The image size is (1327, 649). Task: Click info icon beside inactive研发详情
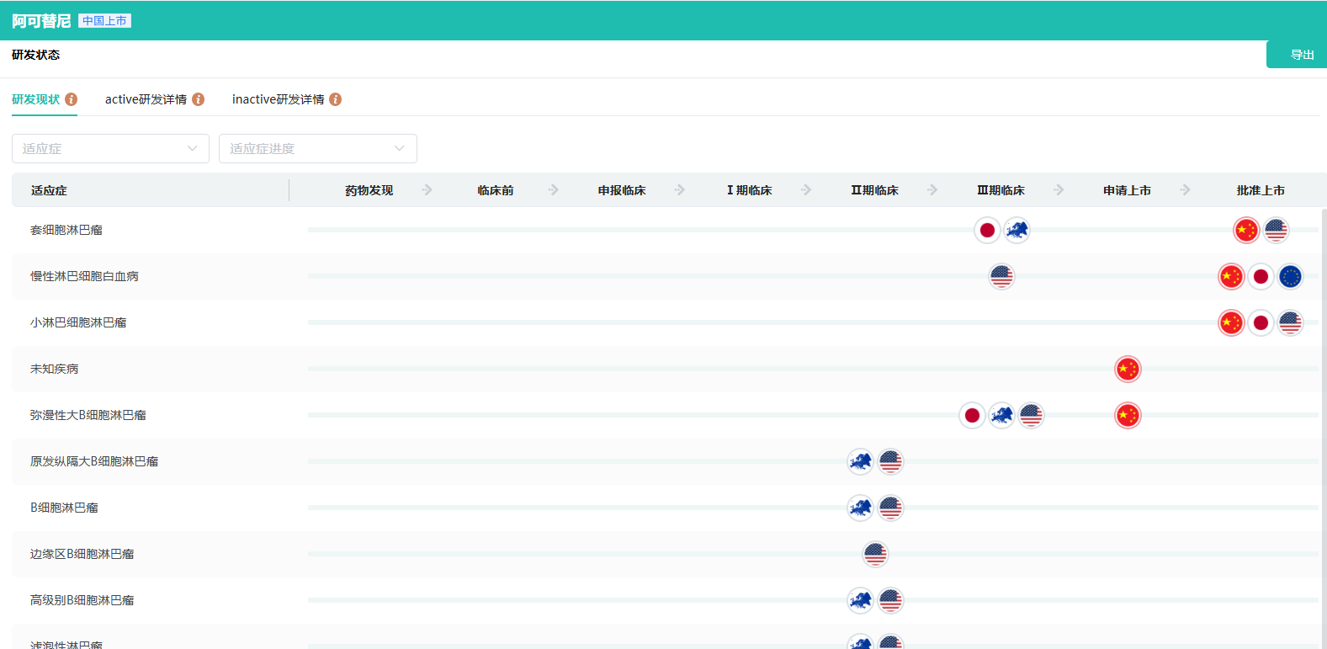(336, 99)
